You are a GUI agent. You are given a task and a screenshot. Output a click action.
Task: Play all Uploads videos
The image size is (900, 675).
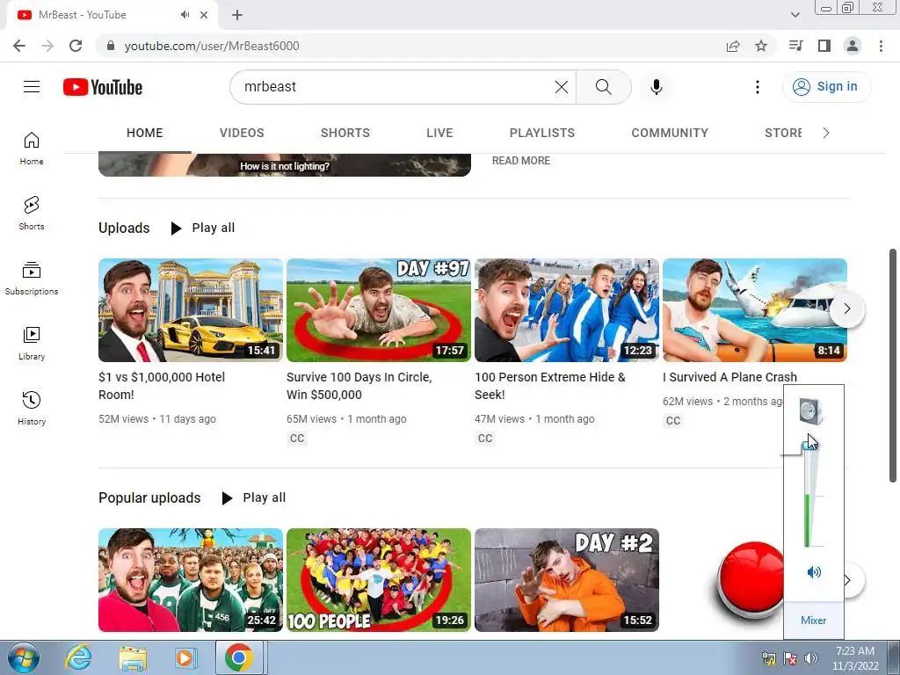click(203, 228)
